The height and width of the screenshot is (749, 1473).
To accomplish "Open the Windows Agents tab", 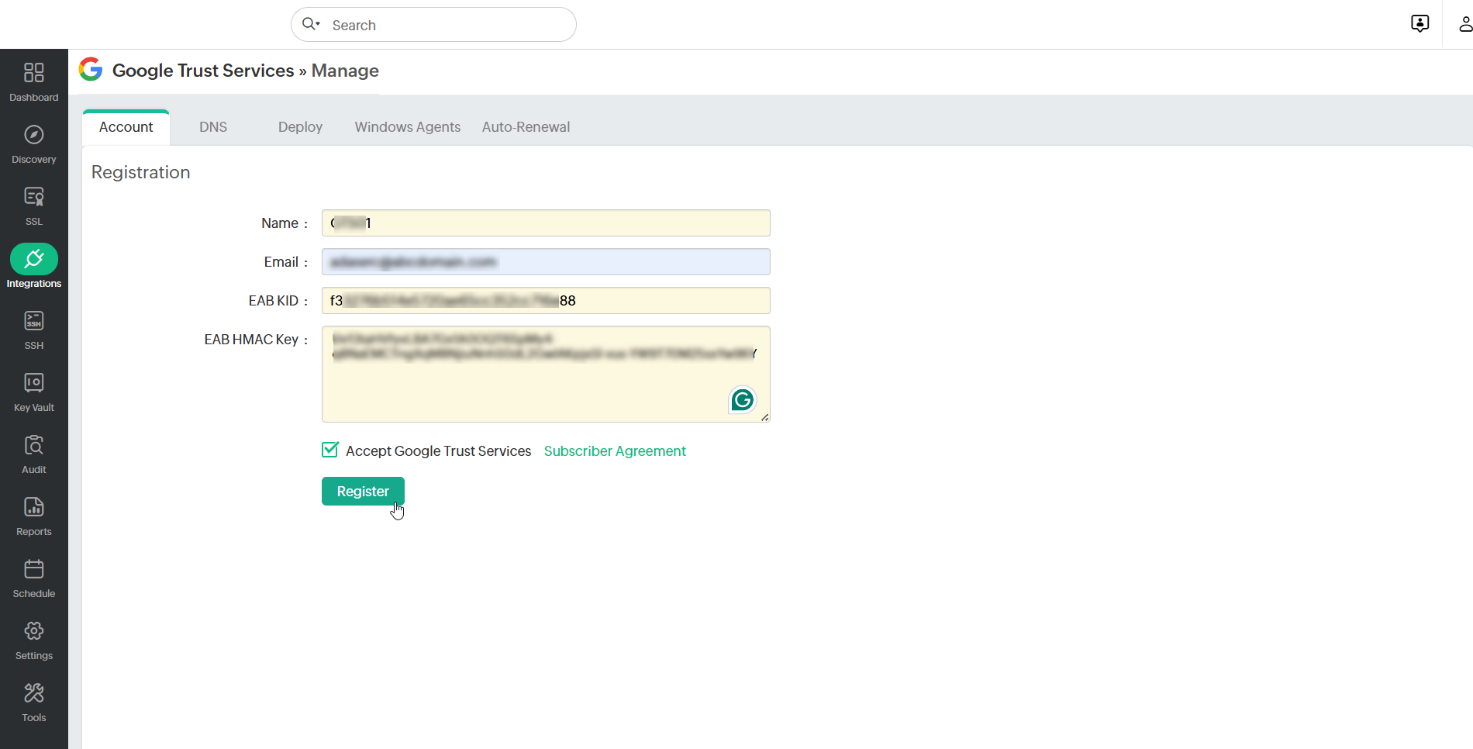I will pyautogui.click(x=408, y=127).
